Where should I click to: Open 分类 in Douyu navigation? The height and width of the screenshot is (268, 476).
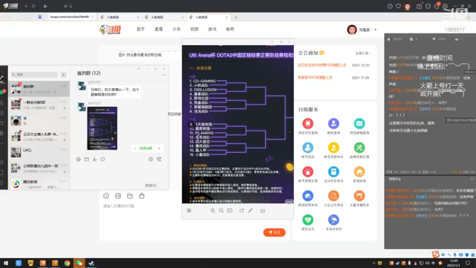coord(176,29)
